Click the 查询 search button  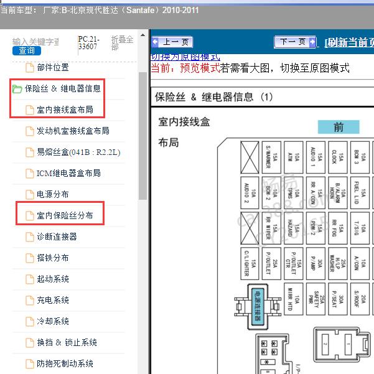click(27, 50)
